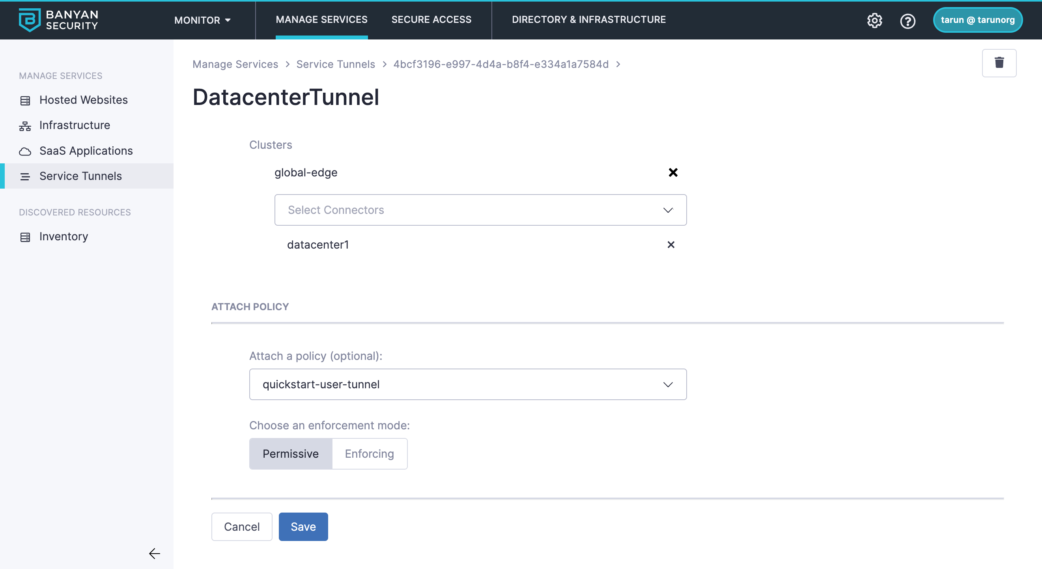Open Service Tunnels in sidebar
Screen dimensions: 1042x569
(x=86, y=176)
